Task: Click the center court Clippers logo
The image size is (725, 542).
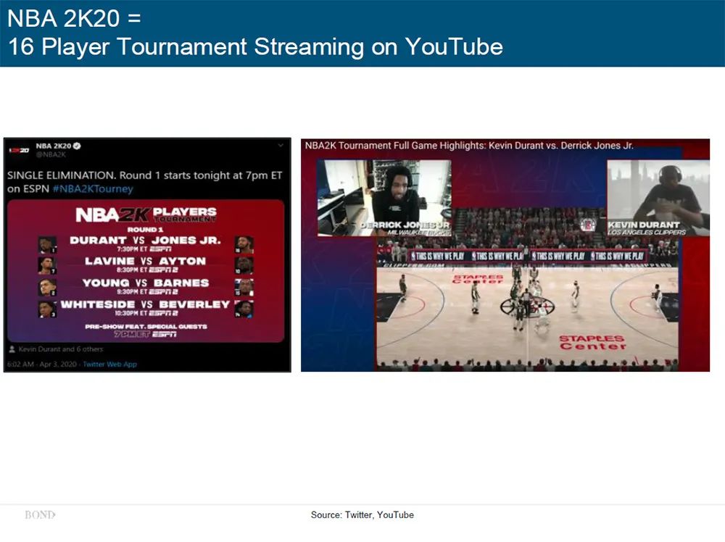Action: click(x=528, y=306)
